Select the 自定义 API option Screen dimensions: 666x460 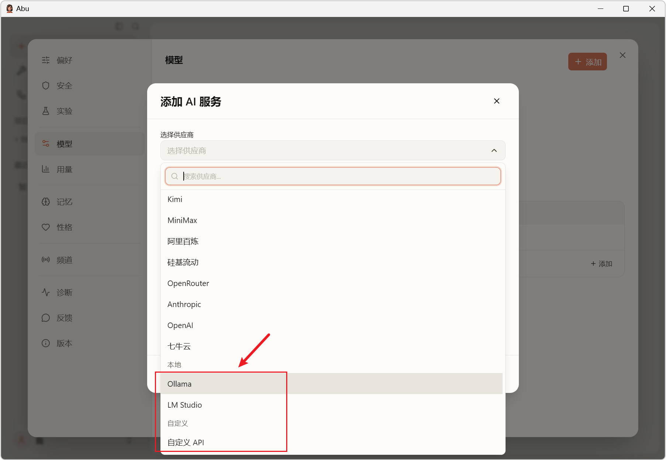pos(332,442)
